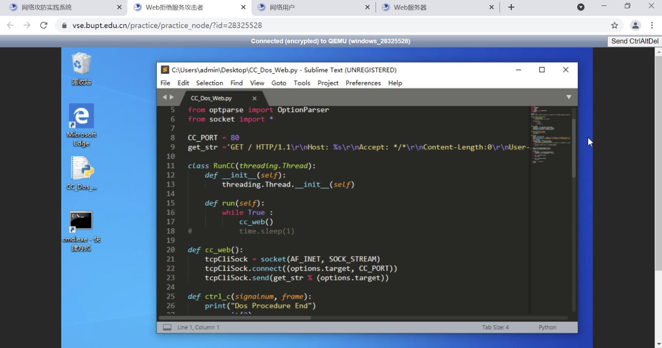Open the Find menu

(x=237, y=83)
